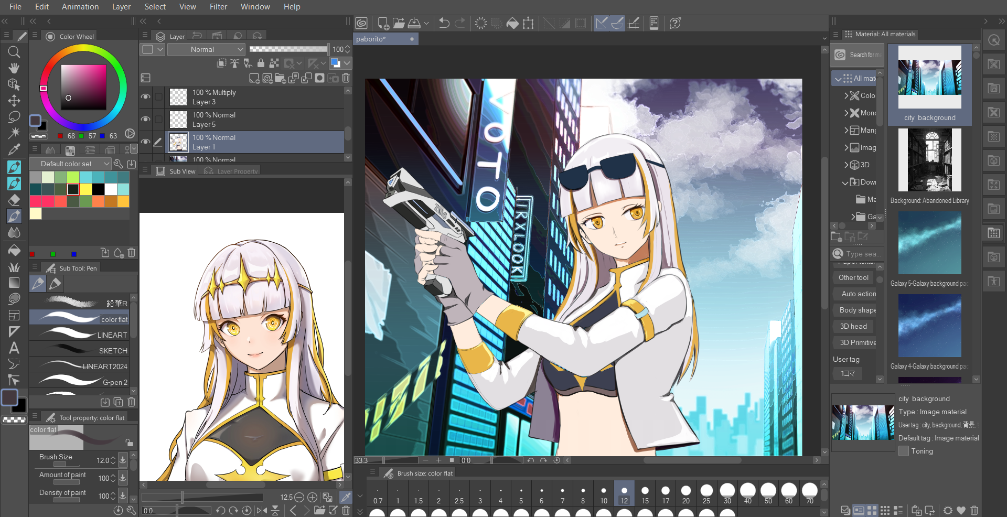Screen dimensions: 1007x517
Task: Switch to the Sub View tab
Action: (x=176, y=171)
